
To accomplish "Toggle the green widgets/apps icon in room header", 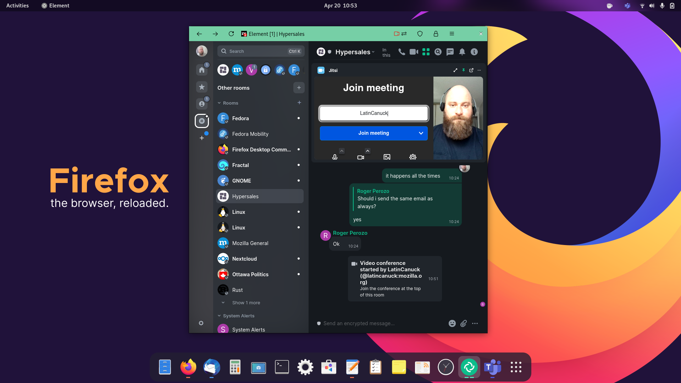I will tap(426, 52).
